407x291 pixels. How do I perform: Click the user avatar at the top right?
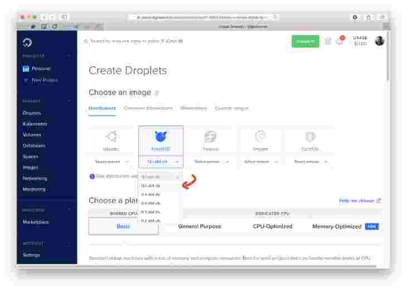tap(379, 41)
